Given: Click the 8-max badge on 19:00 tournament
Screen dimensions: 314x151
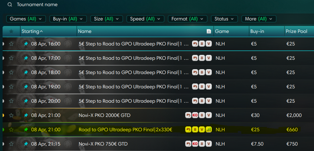Looking at the screenshot, I should click(x=202, y=87).
